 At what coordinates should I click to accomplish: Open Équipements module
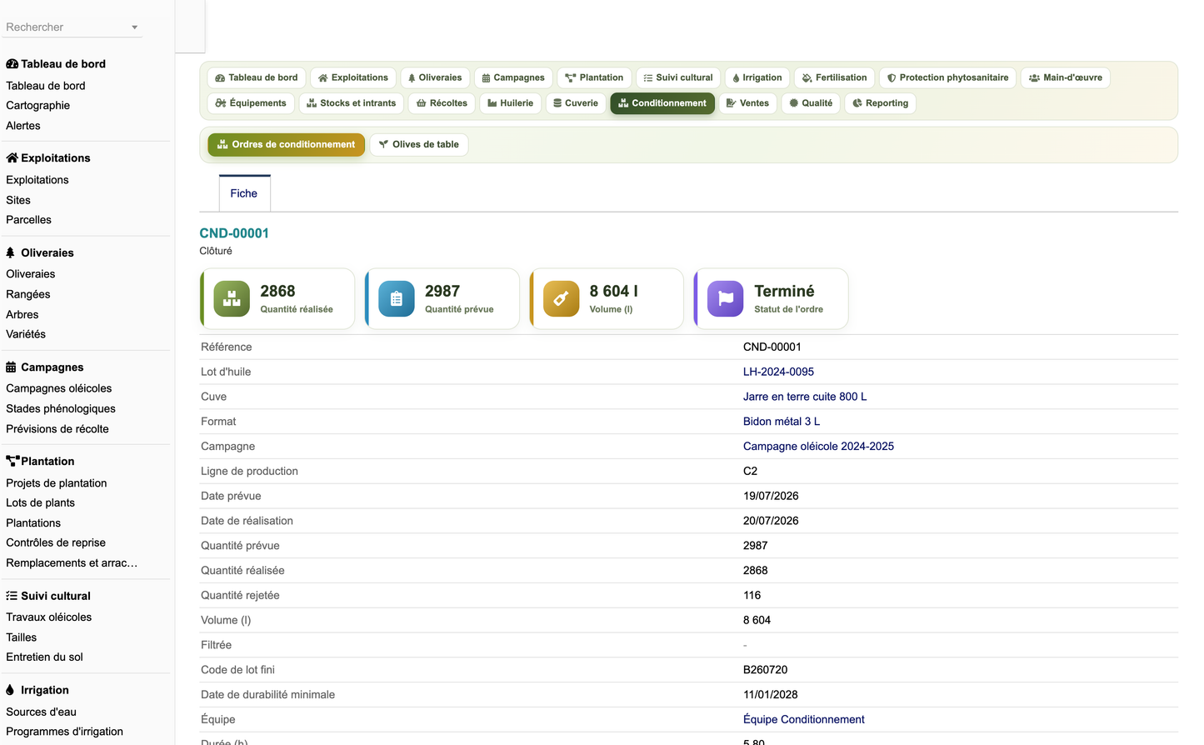[251, 103]
